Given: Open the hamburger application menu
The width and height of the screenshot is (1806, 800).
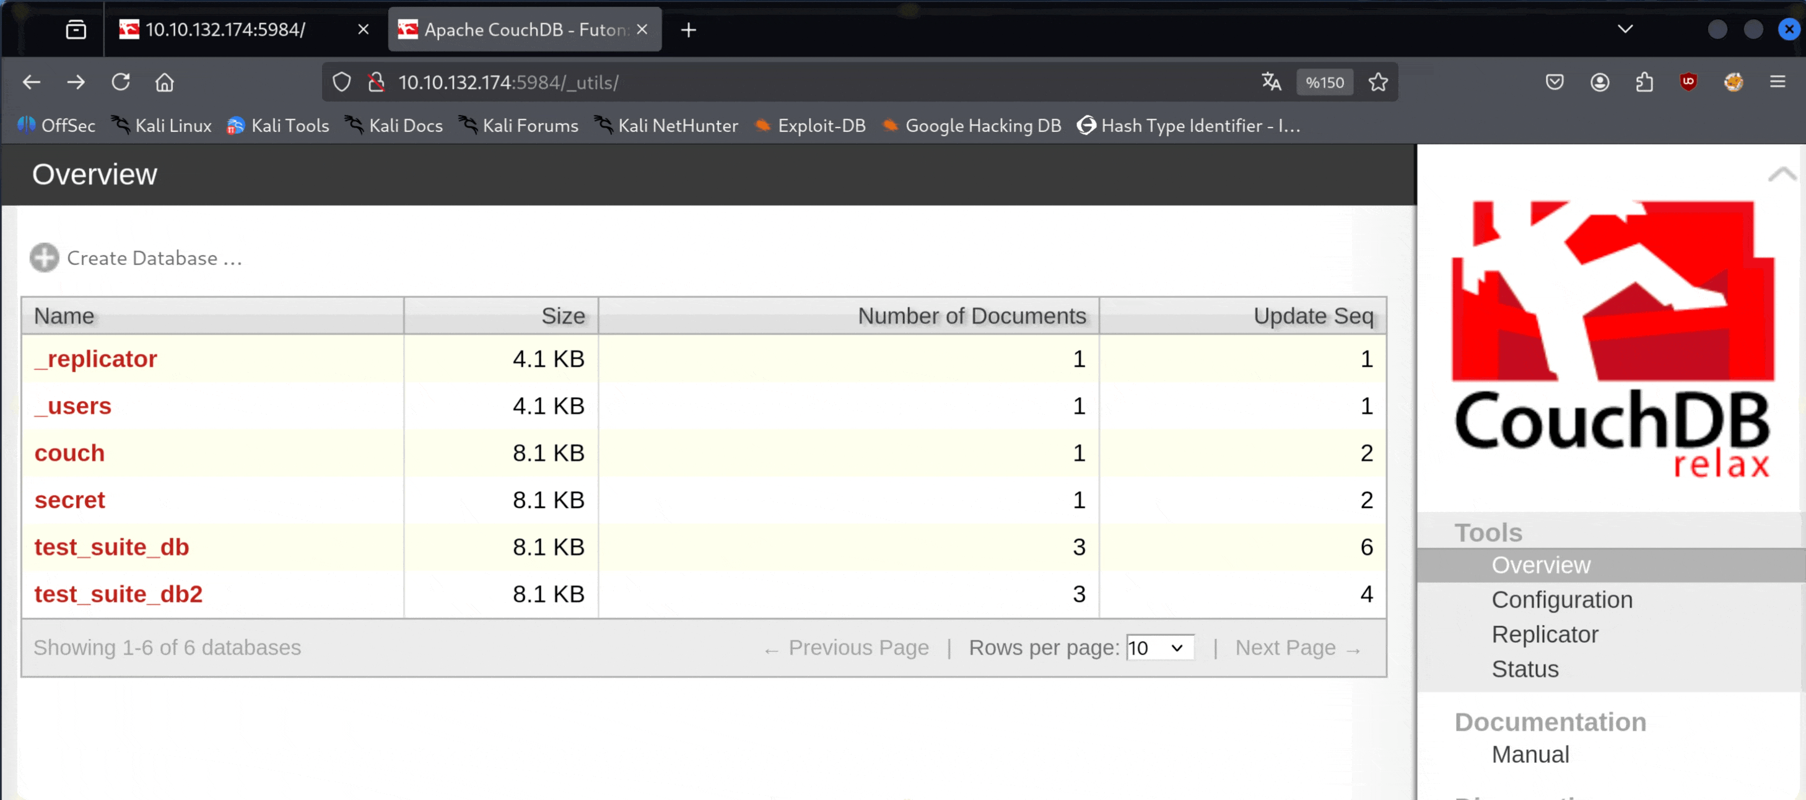Looking at the screenshot, I should click(1778, 82).
